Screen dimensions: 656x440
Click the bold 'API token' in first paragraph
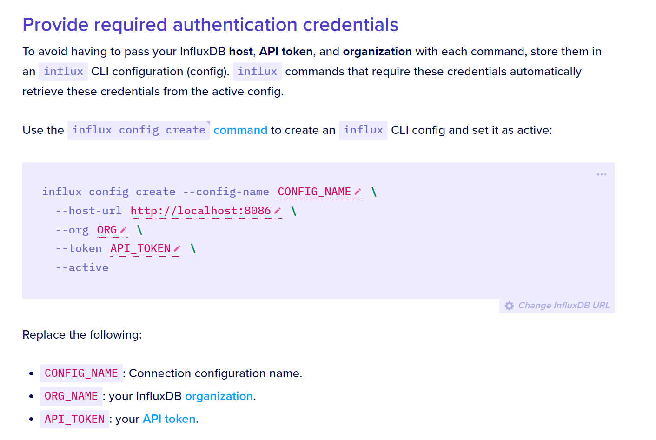click(x=286, y=52)
